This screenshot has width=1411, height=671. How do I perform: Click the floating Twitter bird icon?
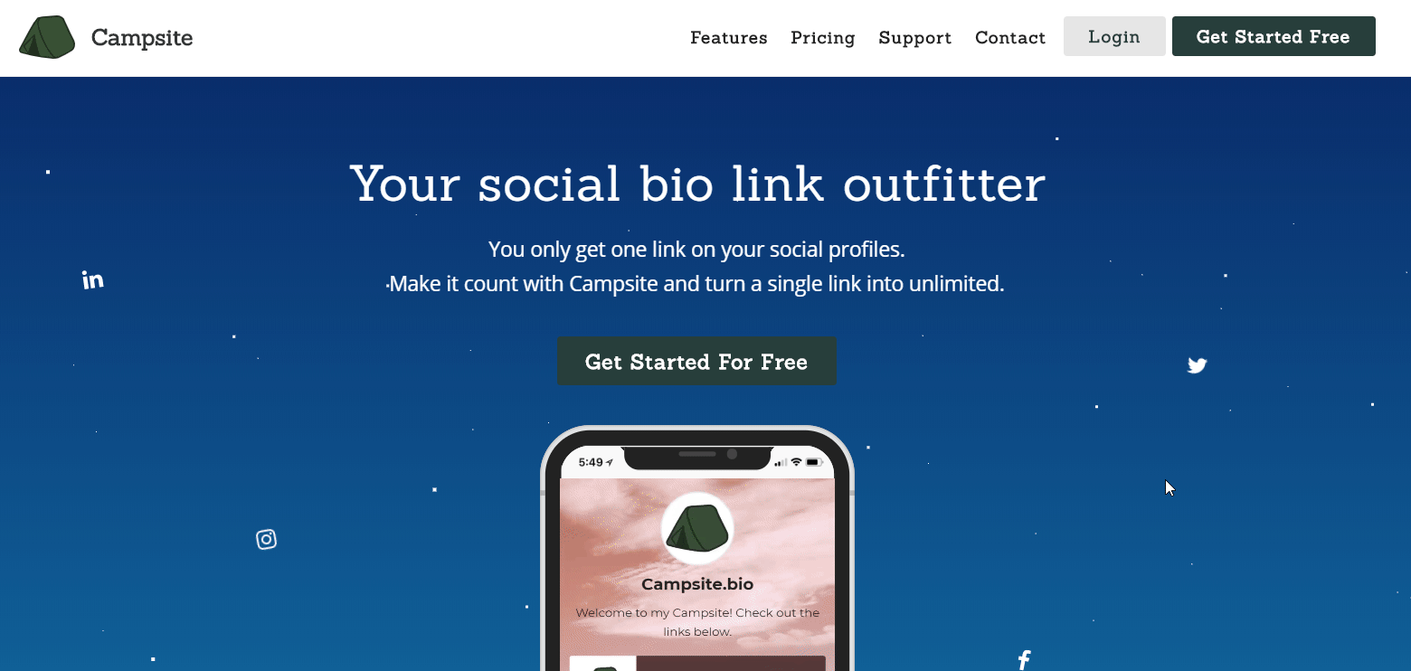tap(1197, 365)
